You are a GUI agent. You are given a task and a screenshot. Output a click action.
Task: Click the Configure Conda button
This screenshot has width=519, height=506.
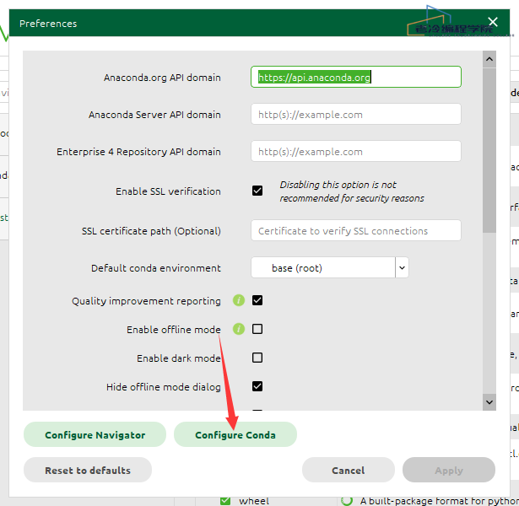[x=235, y=434]
